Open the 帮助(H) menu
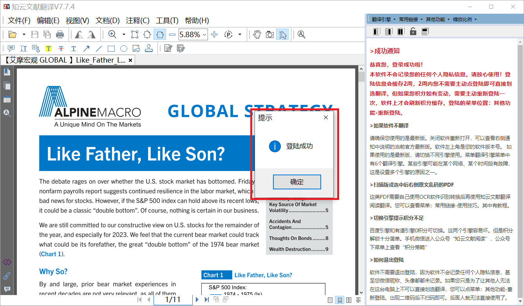This screenshot has width=524, height=306. pos(197,21)
